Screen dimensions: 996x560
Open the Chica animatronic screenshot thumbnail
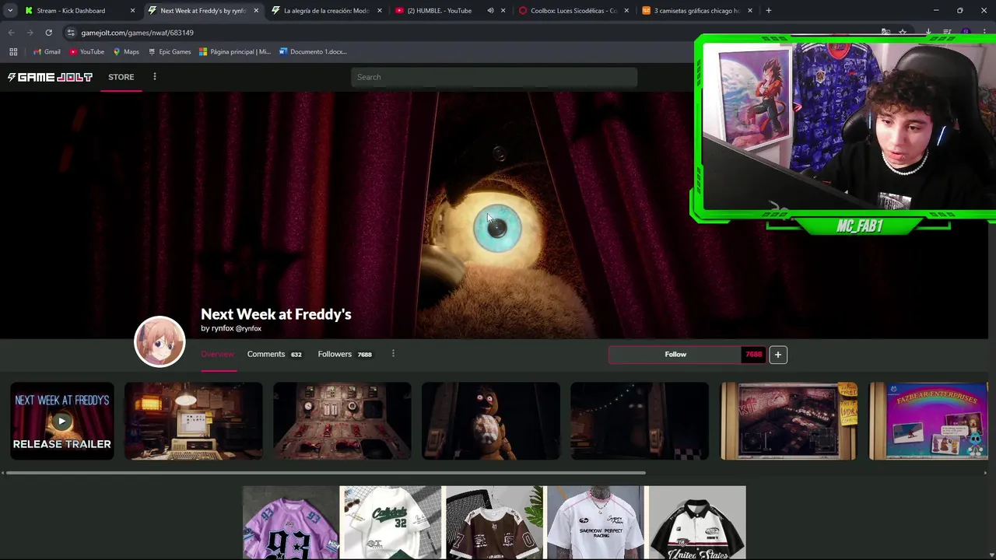point(491,421)
